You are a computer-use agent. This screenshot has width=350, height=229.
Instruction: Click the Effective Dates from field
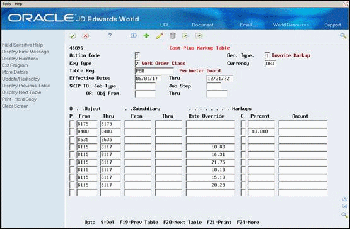click(x=148, y=79)
